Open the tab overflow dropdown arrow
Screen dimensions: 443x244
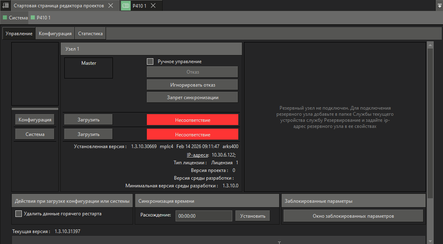click(x=439, y=6)
